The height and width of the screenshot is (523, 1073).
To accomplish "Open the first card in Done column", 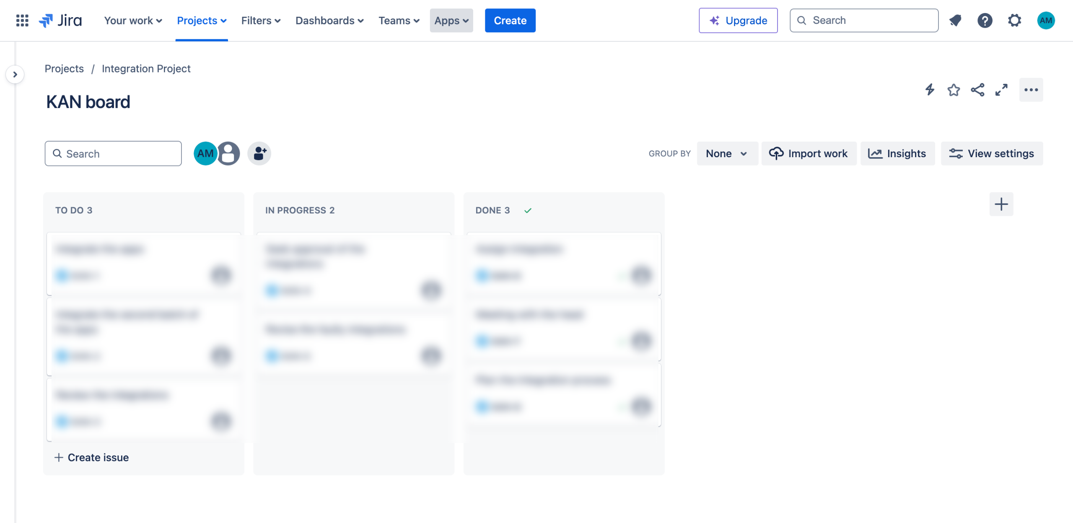I will point(564,264).
